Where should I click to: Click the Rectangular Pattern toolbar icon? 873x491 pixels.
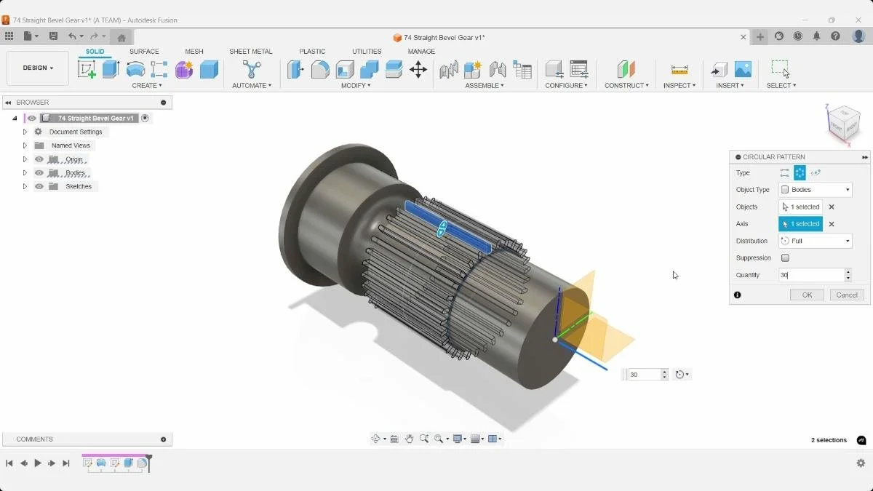click(x=159, y=69)
